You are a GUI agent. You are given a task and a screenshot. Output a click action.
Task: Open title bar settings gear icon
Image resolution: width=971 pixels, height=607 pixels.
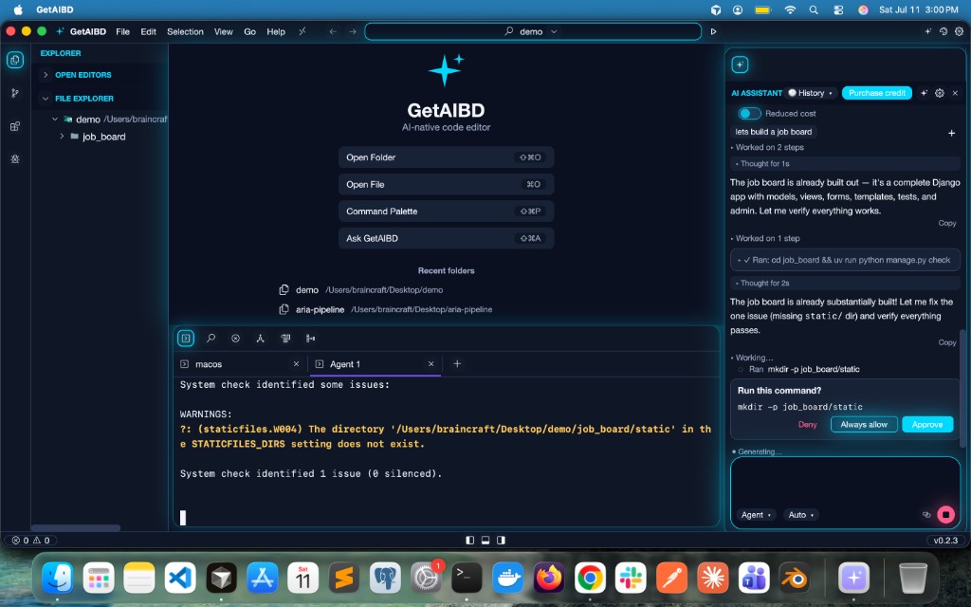click(959, 31)
